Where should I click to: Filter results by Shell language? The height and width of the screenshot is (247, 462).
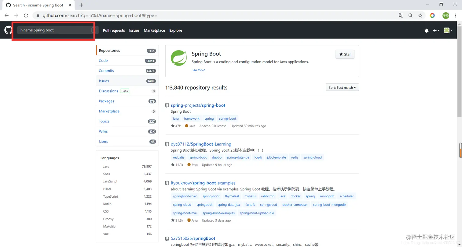[127, 174]
